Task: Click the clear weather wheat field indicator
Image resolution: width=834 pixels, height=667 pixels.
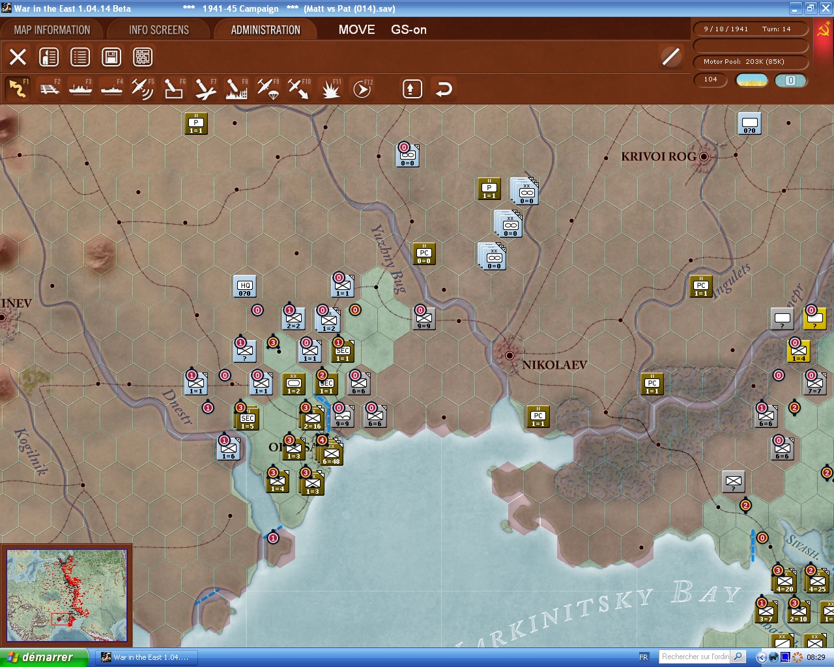Action: [x=751, y=80]
